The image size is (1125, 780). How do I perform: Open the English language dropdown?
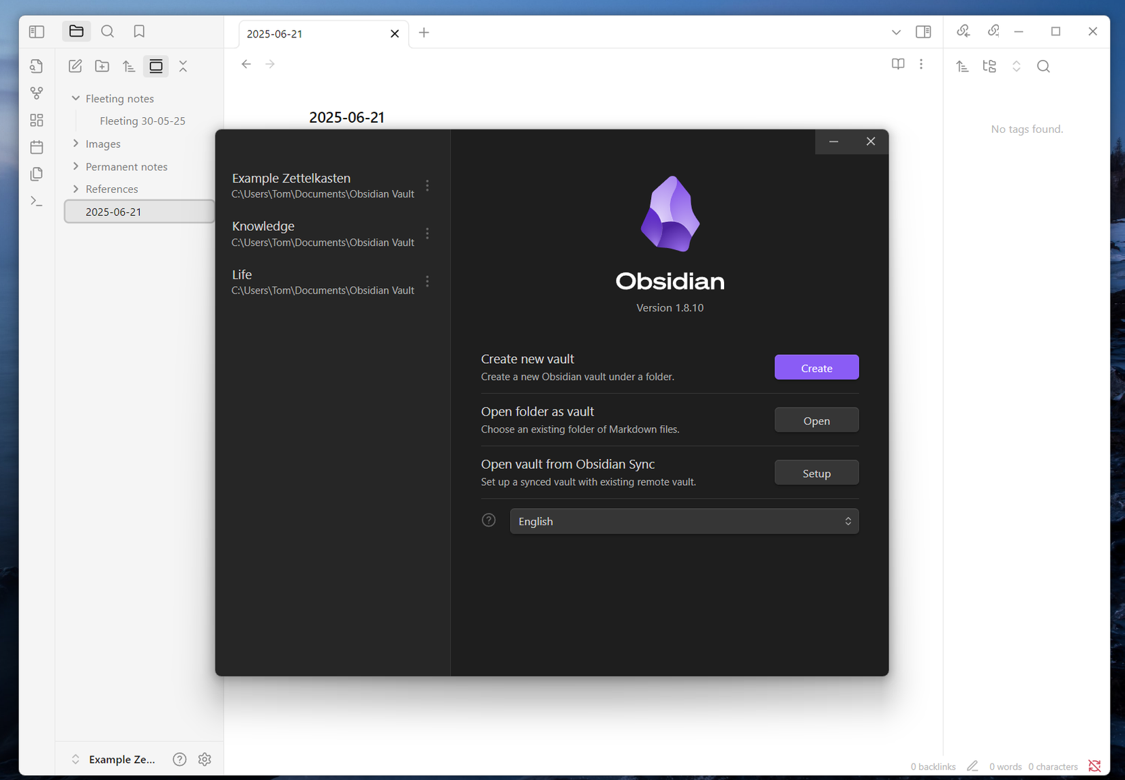pos(684,520)
